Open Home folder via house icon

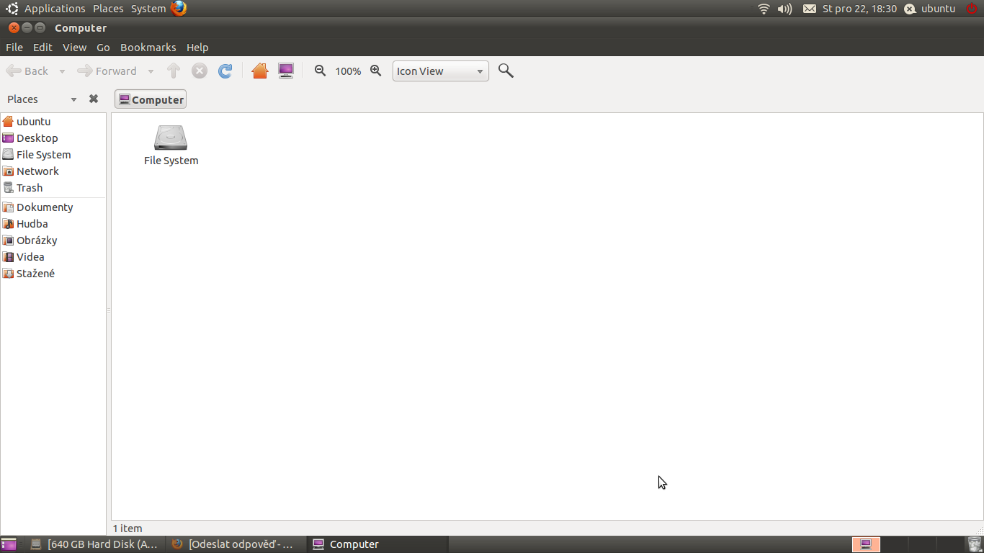260,71
